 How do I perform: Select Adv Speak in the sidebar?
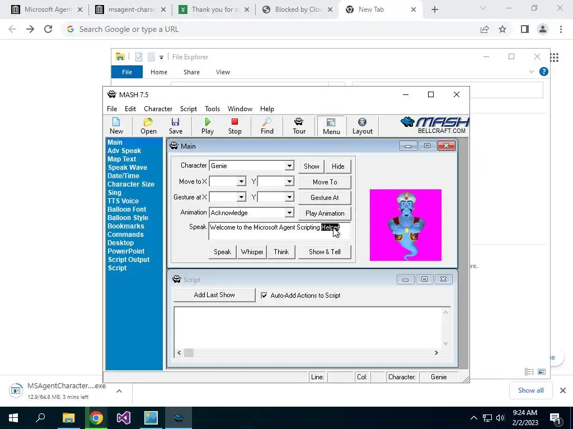coord(124,151)
